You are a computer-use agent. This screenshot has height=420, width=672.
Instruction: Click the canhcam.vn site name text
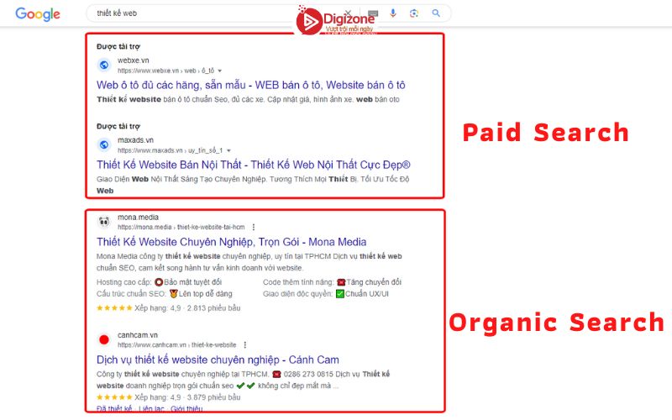pyautogui.click(x=138, y=335)
